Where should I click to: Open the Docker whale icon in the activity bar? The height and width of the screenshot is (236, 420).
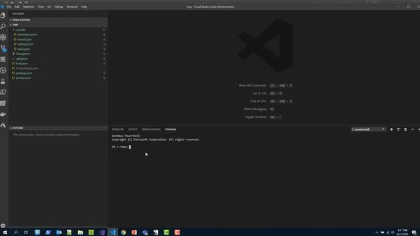tap(3, 114)
